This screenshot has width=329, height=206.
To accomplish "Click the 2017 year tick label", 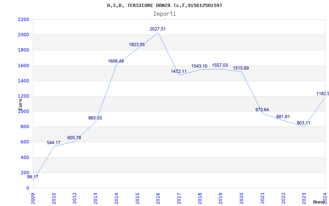I will tap(179, 199).
